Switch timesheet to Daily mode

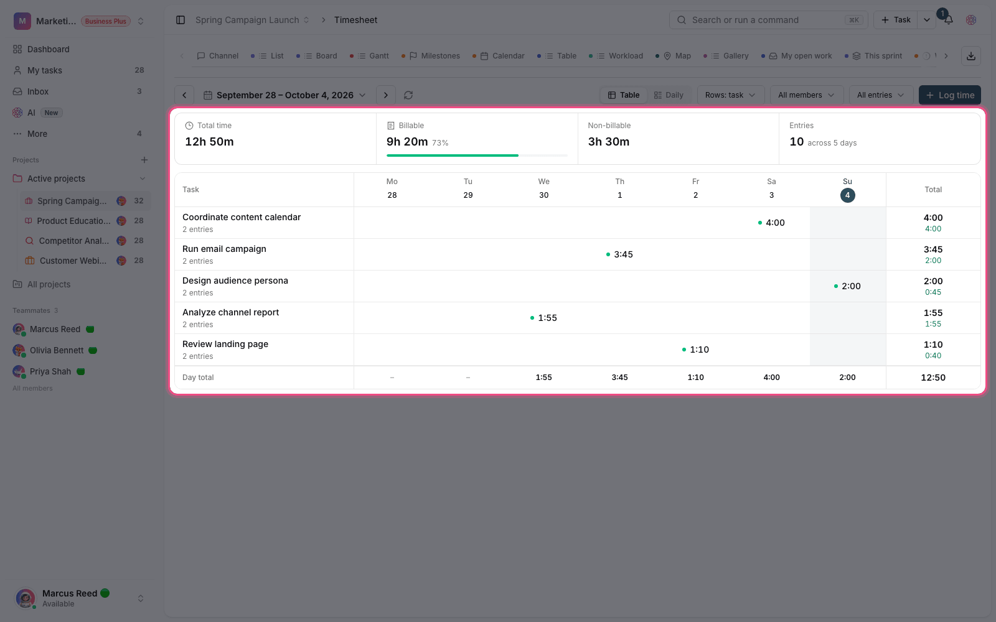click(x=669, y=95)
